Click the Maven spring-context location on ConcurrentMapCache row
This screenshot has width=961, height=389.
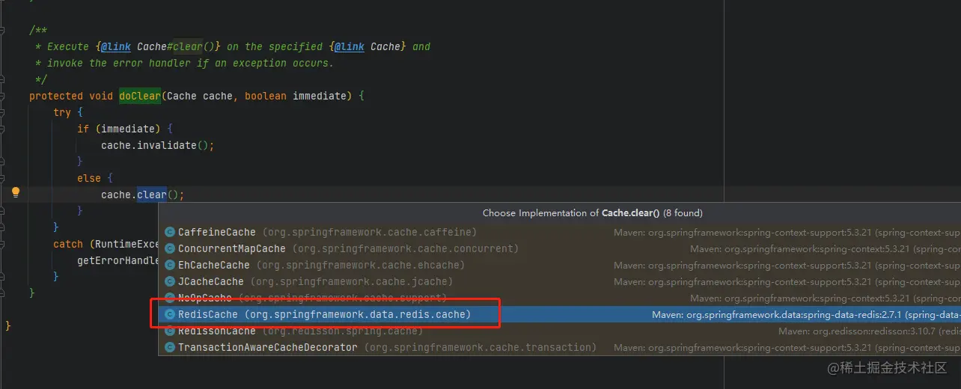[x=826, y=249]
